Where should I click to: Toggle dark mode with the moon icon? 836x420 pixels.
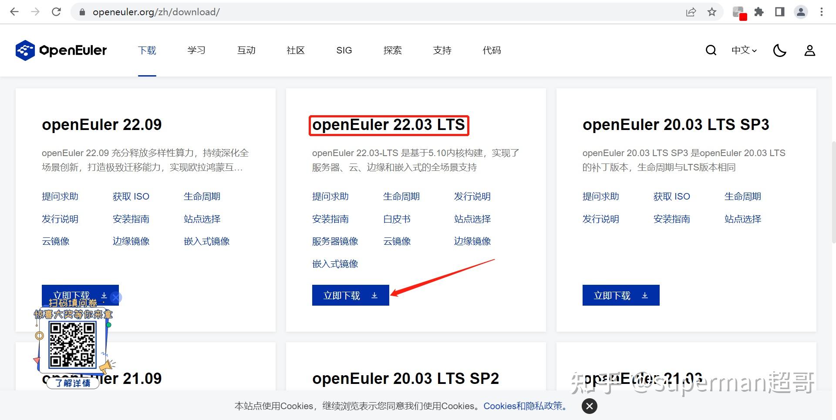[780, 50]
